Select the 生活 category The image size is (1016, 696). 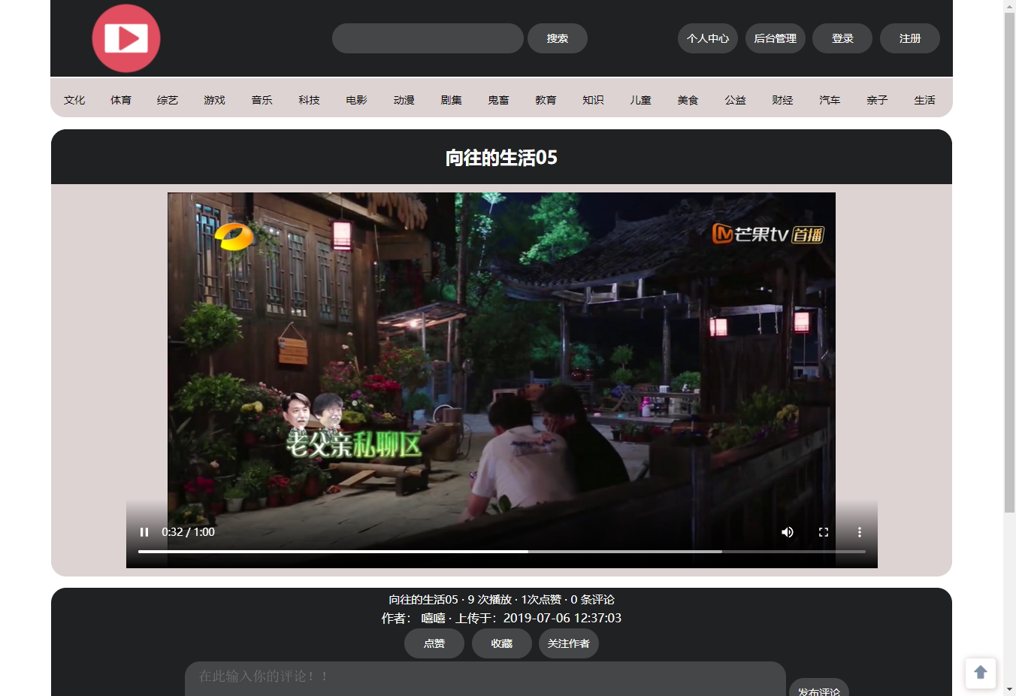(925, 100)
